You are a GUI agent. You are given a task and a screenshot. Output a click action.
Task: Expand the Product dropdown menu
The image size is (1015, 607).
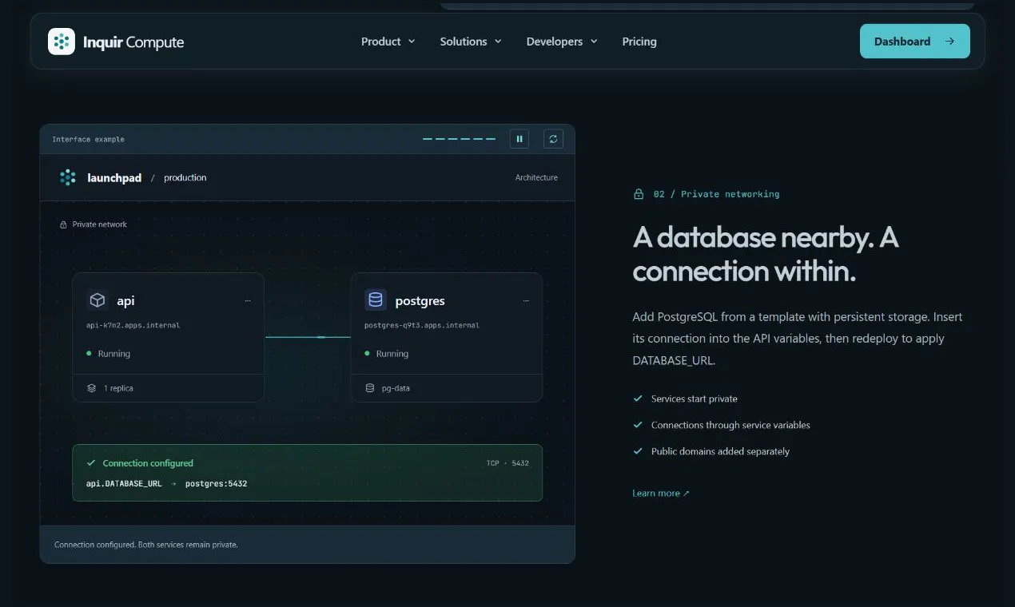(x=388, y=42)
